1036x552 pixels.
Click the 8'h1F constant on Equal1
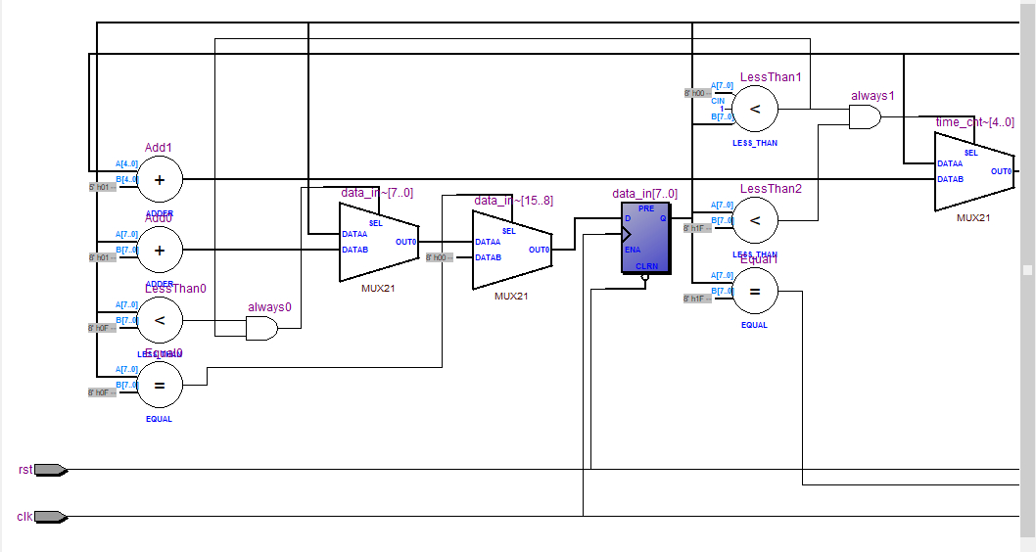tap(697, 299)
